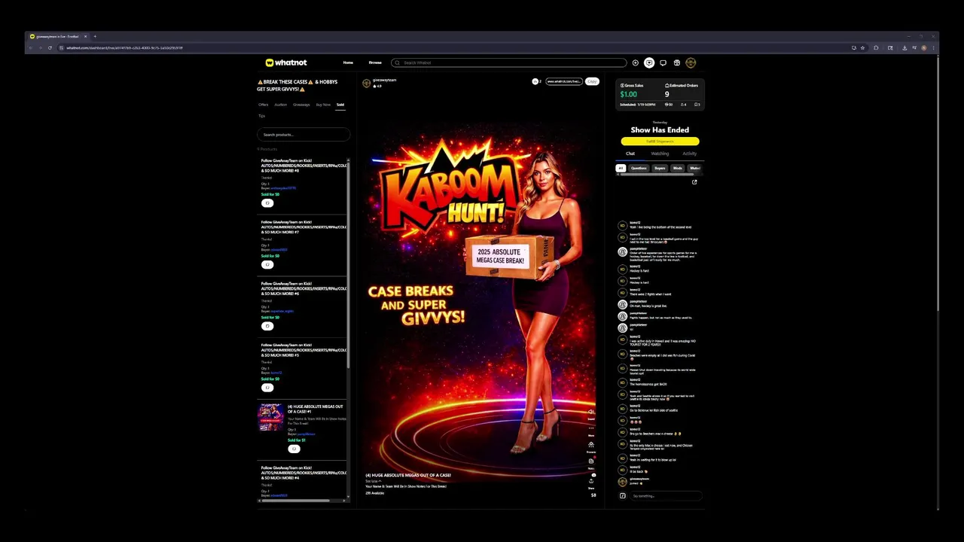Click the show URL link field
The width and height of the screenshot is (964, 542).
[564, 81]
